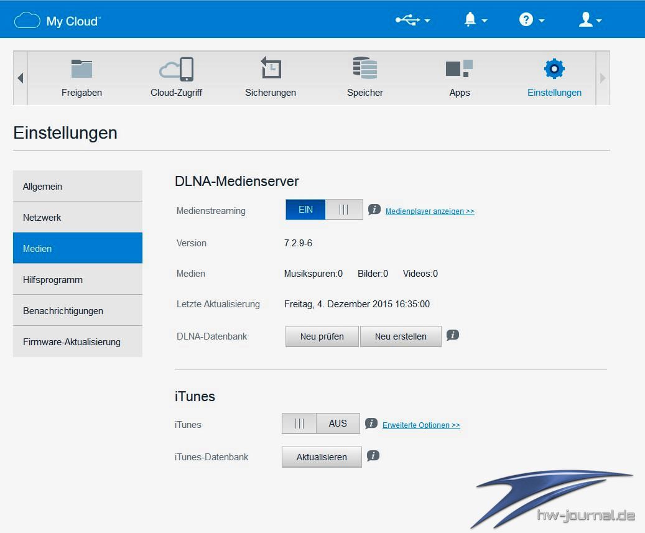Viewport: 645px width, 533px height.
Task: Click info icon next to Medienstreaming toggle
Action: (x=374, y=210)
